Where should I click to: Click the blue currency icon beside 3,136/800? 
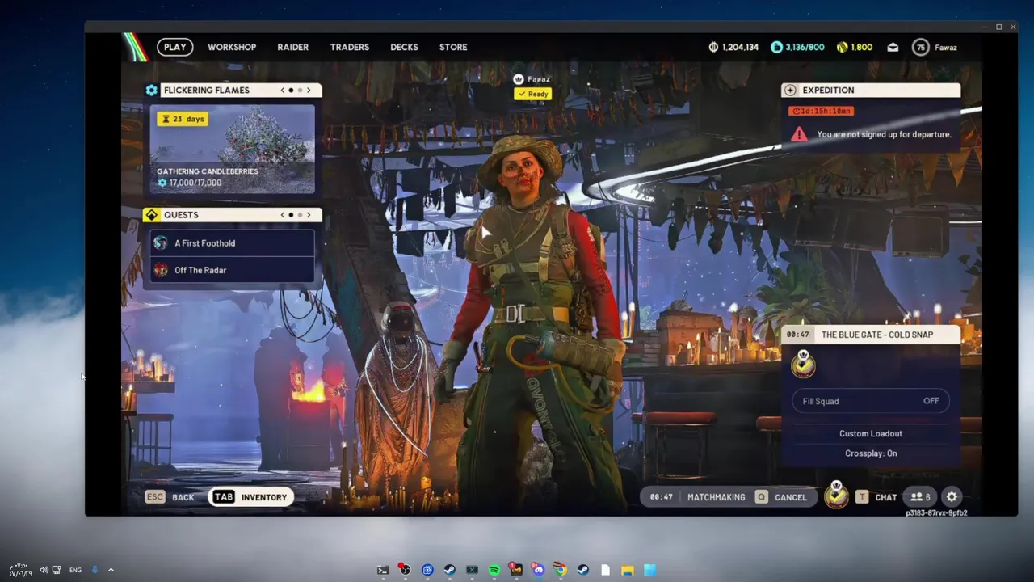click(776, 47)
